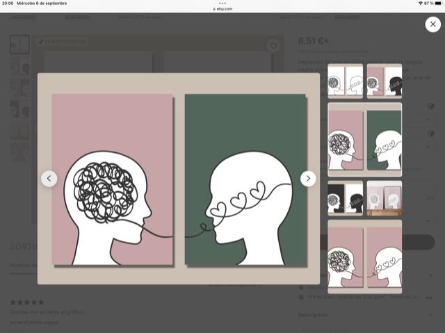Tap the Wi-Fi status icon
The height and width of the screenshot is (333, 445).
[x=421, y=3]
